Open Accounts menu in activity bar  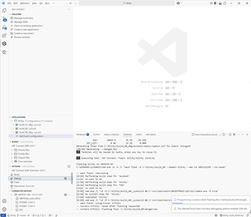point(5,201)
